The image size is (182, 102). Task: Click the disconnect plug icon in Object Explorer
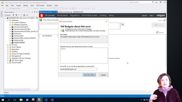tap(16, 15)
